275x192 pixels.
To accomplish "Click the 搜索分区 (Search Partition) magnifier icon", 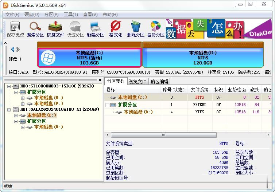I will (35, 29).
